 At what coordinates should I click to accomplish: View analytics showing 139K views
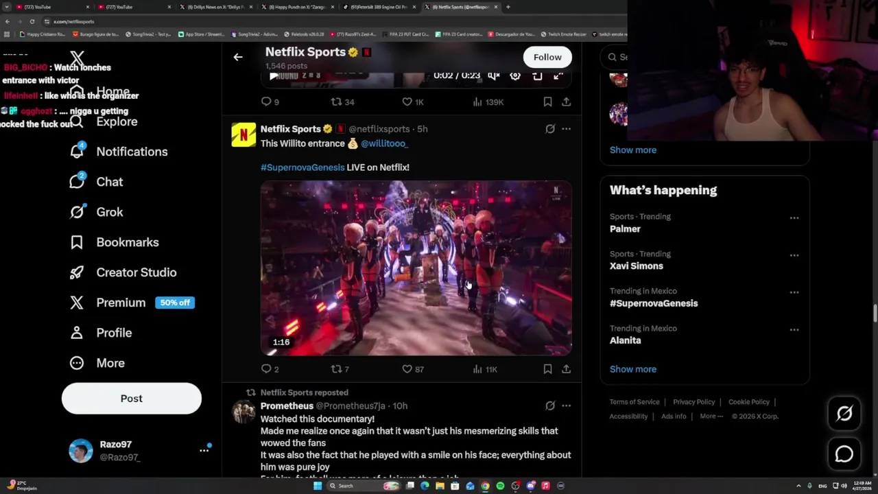488,102
